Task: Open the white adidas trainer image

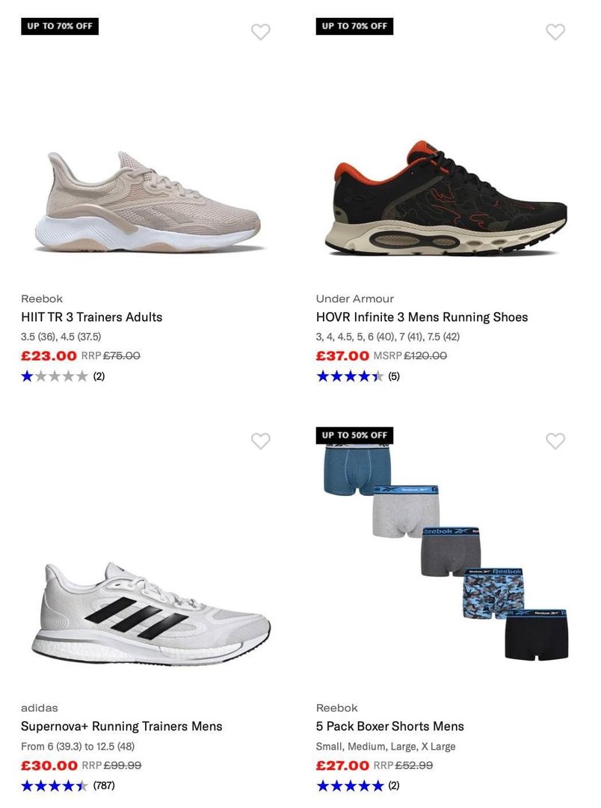Action: click(x=150, y=613)
